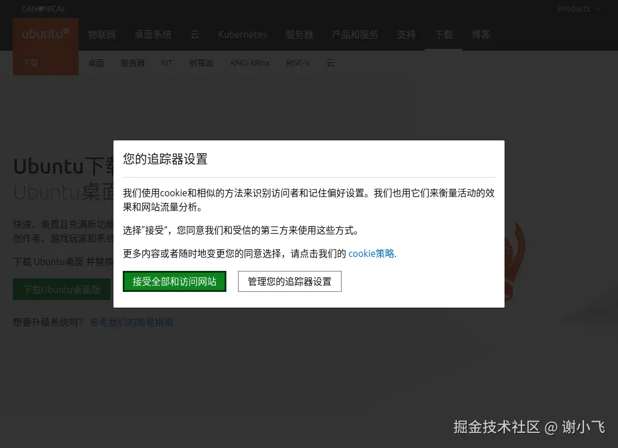Click the Canonical logo

pos(43,9)
